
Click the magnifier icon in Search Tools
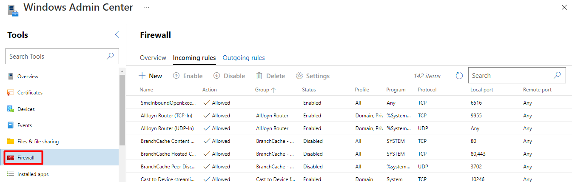click(110, 56)
